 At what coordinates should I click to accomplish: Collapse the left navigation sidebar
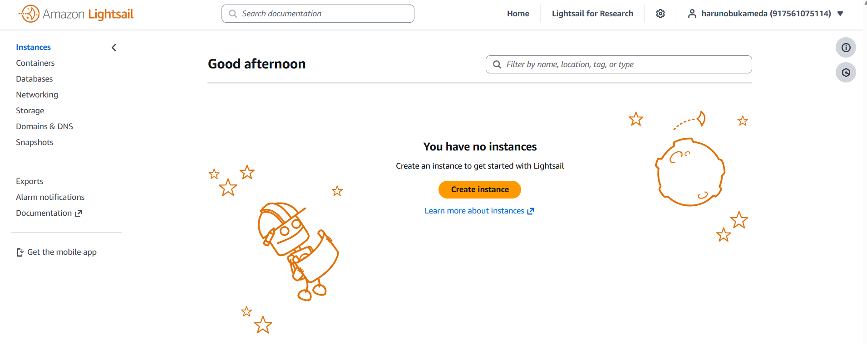coord(114,48)
